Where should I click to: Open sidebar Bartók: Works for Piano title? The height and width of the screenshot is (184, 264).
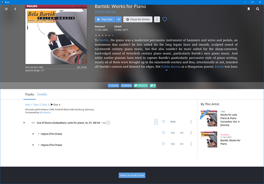[x=230, y=142]
